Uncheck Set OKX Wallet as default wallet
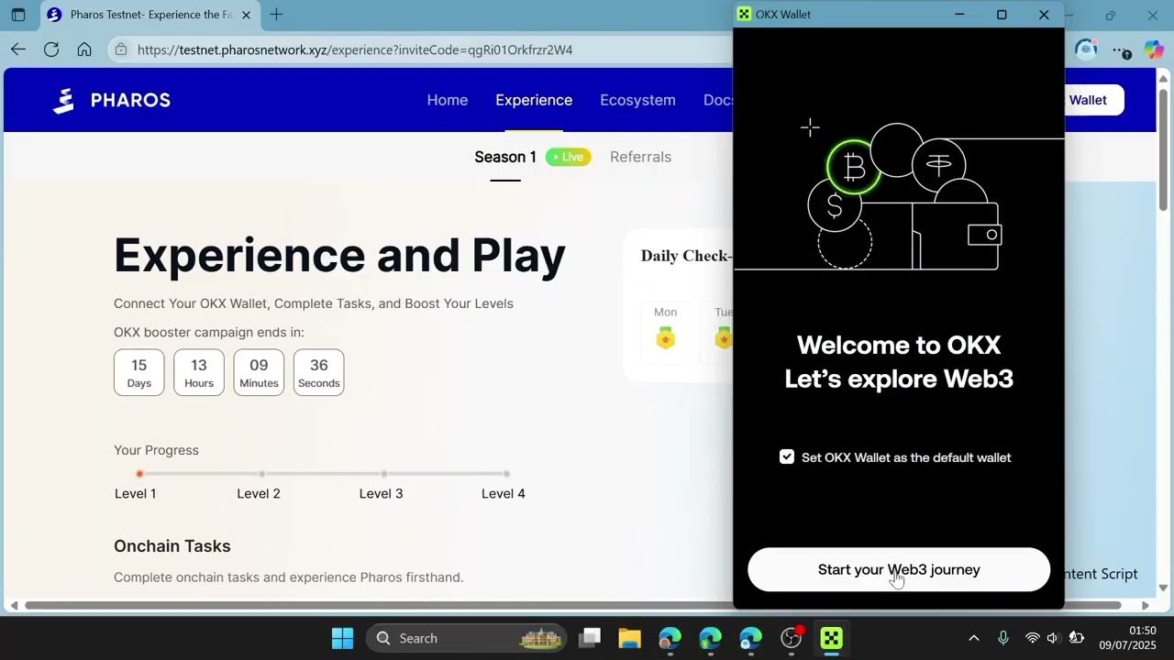This screenshot has height=660, width=1174. click(x=787, y=456)
